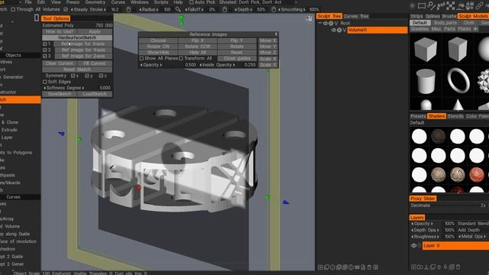
Task: Click the circle icon in Sculpt Tree bottom bar
Action: [332, 267]
